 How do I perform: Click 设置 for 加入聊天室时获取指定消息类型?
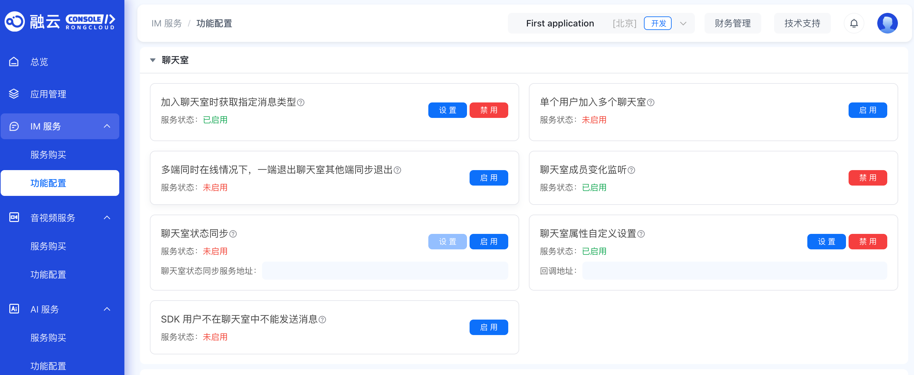point(447,110)
